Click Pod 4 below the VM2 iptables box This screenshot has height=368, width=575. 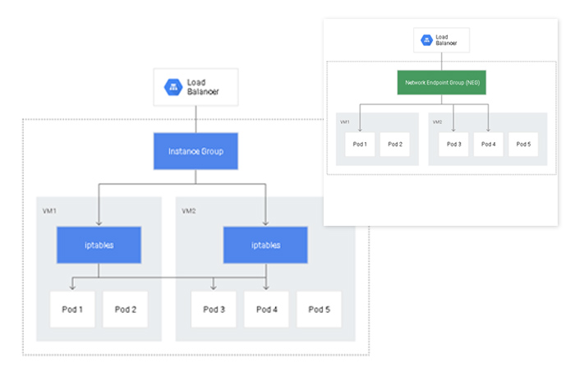click(267, 310)
